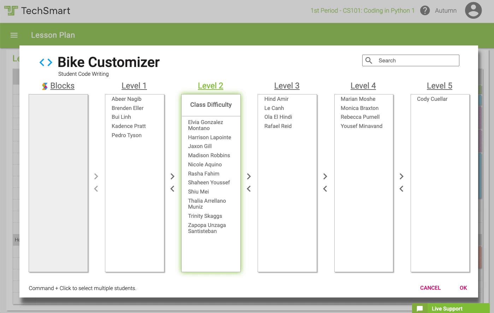The width and height of the screenshot is (494, 313).
Task: Open the 1st Period CS101 class link
Action: 362,10
